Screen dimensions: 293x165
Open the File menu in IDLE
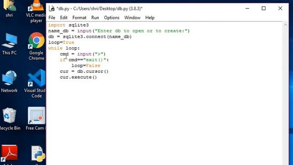tap(52, 17)
